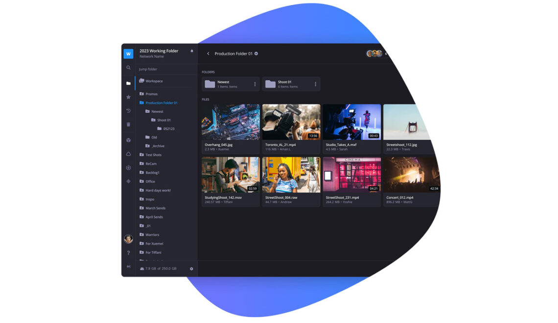
Task: Click the cloud drive triangle icon
Action: (x=128, y=154)
